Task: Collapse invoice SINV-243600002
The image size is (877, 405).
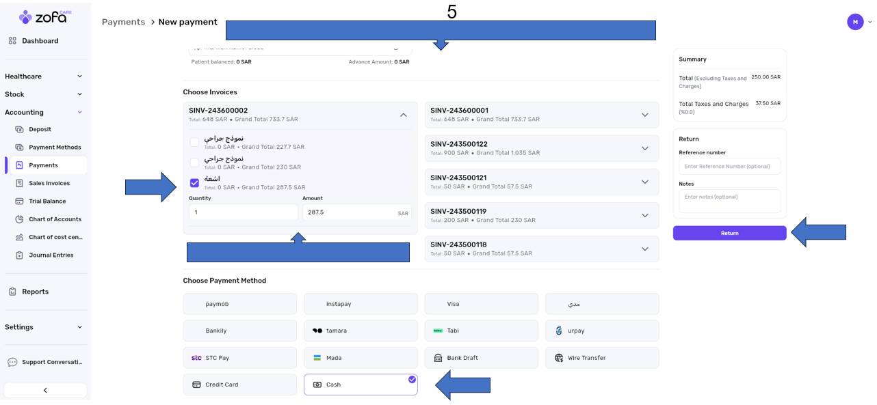Action: point(403,115)
